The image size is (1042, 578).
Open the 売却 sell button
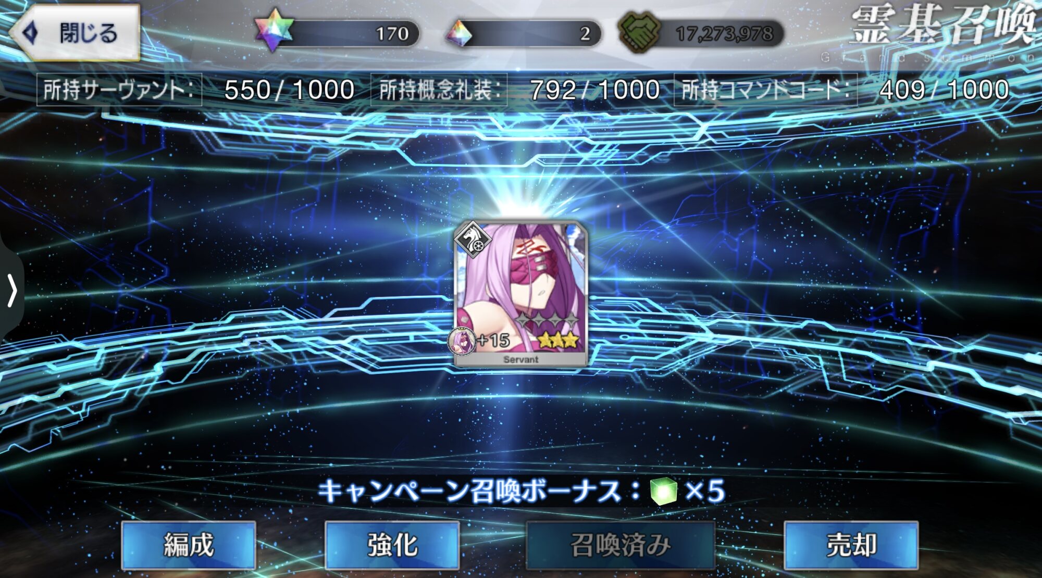point(851,545)
